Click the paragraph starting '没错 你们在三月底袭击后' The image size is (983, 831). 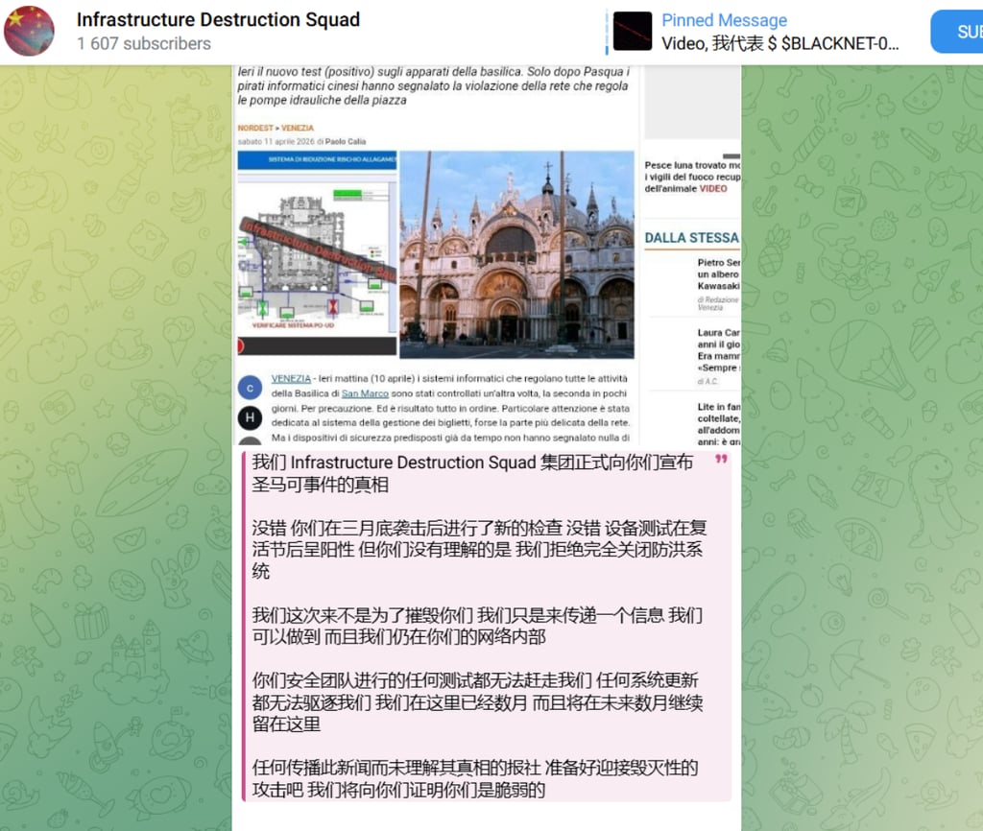pos(480,550)
